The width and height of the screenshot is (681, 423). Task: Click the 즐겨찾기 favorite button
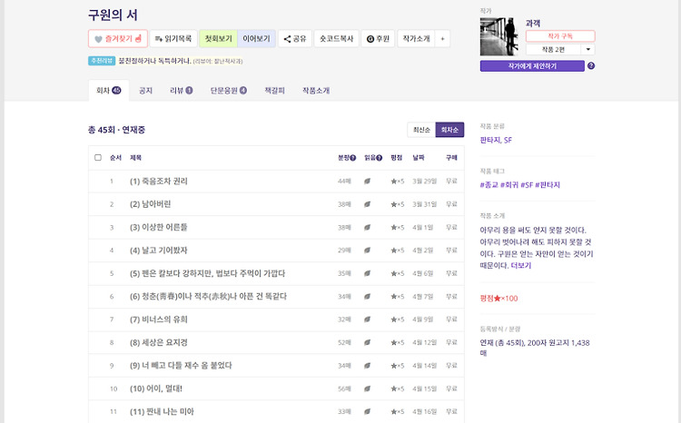(118, 39)
